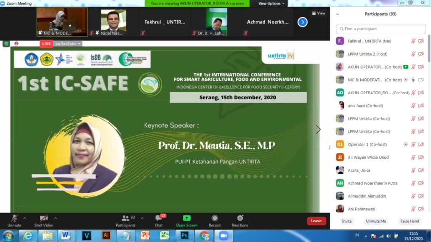Open Adobe Illustrator from taskbar
This screenshot has width=431, height=242.
coord(106,236)
